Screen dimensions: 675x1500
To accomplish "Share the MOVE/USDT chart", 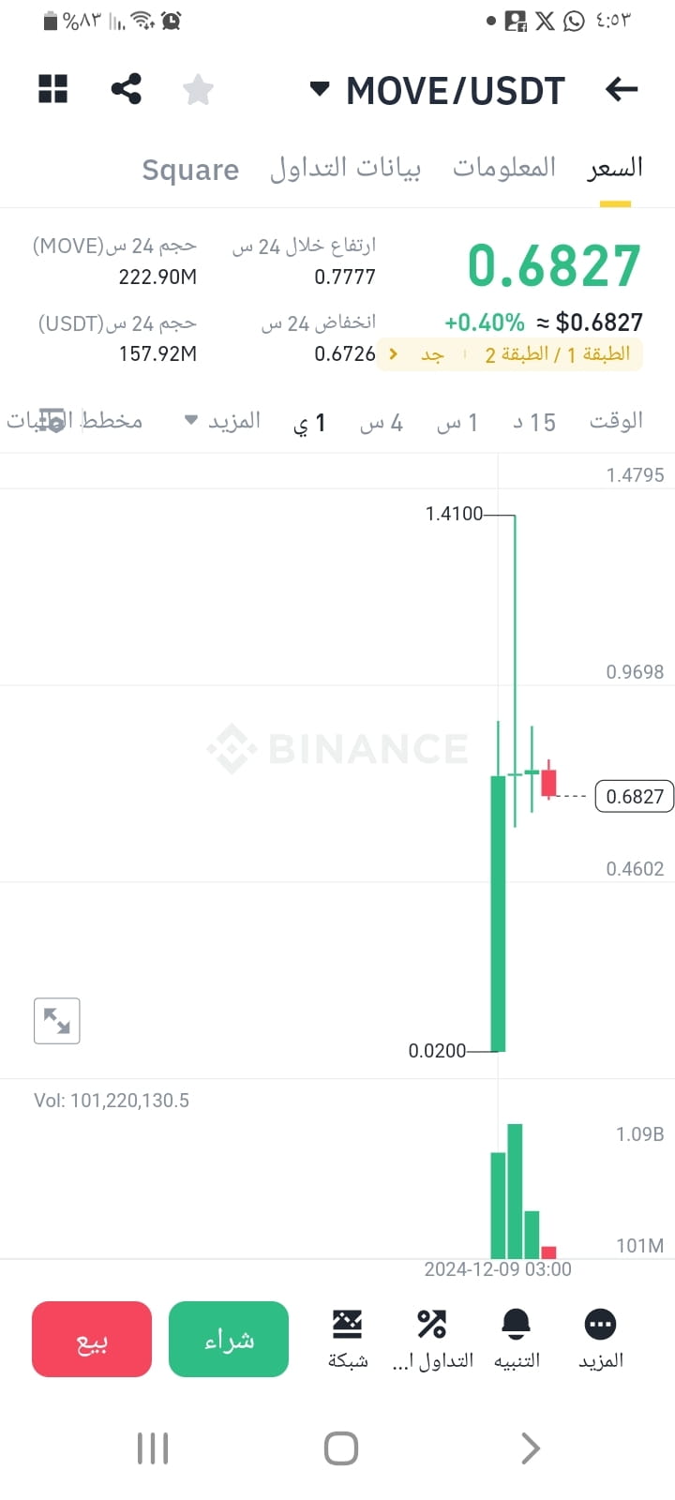I will 127,89.
